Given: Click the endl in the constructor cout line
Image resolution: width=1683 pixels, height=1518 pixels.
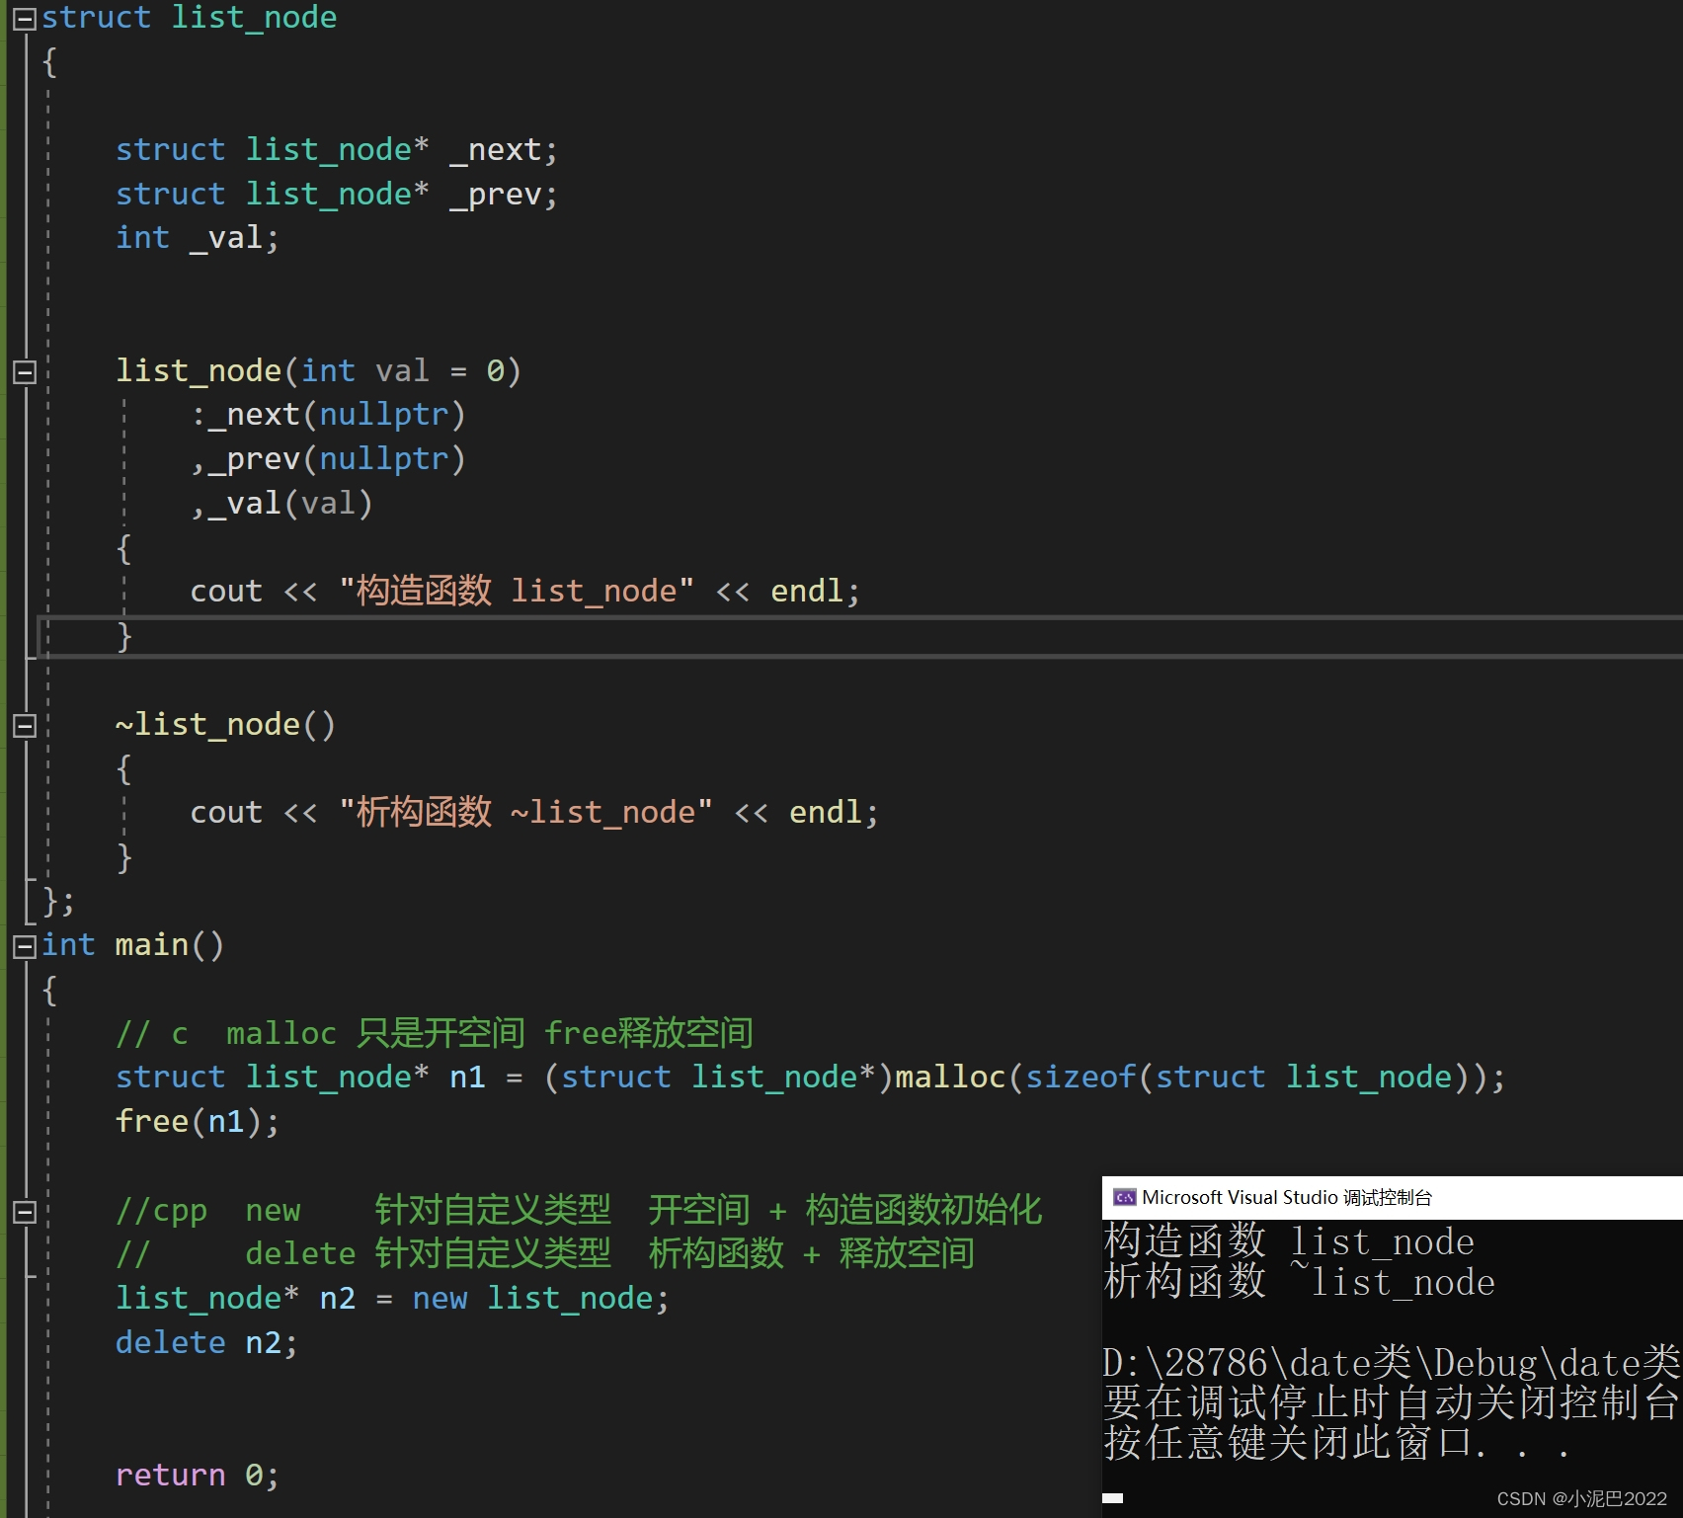Looking at the screenshot, I should (x=808, y=592).
